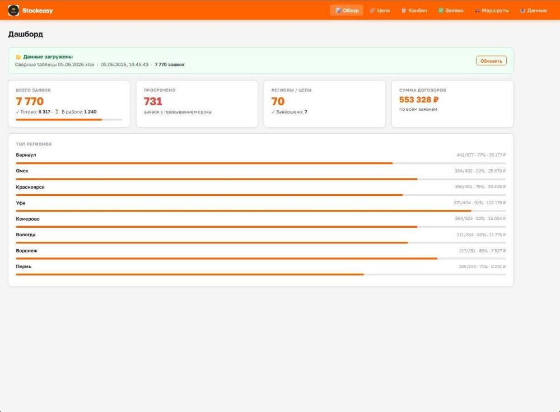This screenshot has height=412, width=560.
Task: Click the Барнаул region row
Action: click(261, 158)
